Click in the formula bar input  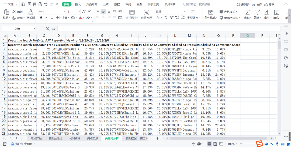[x=169, y=29]
